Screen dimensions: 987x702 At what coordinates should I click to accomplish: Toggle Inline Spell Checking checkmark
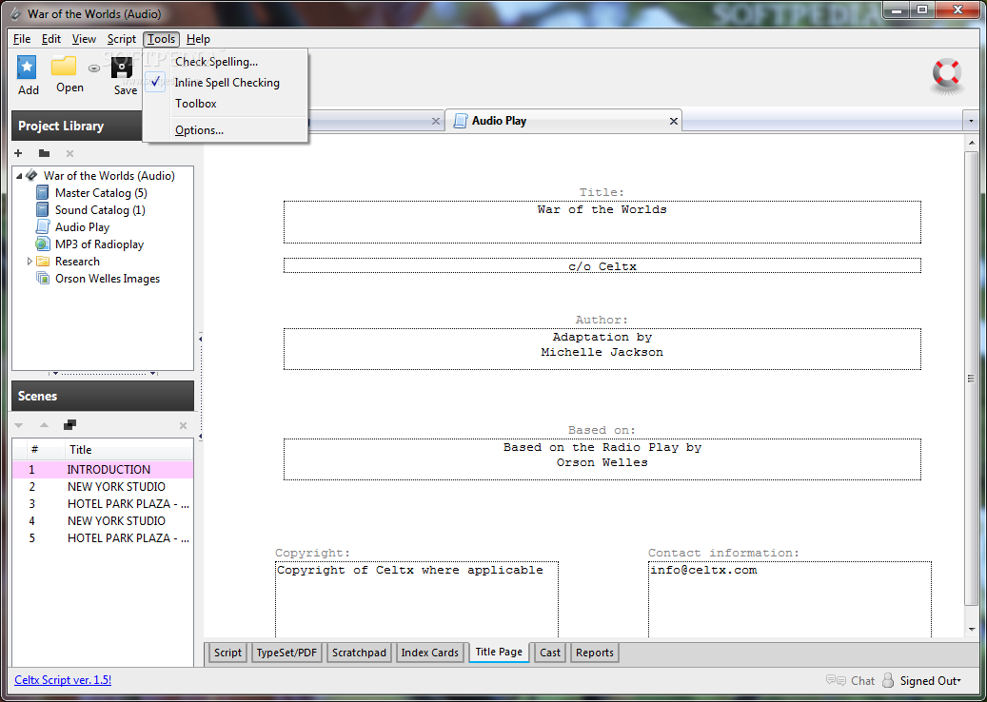point(155,82)
